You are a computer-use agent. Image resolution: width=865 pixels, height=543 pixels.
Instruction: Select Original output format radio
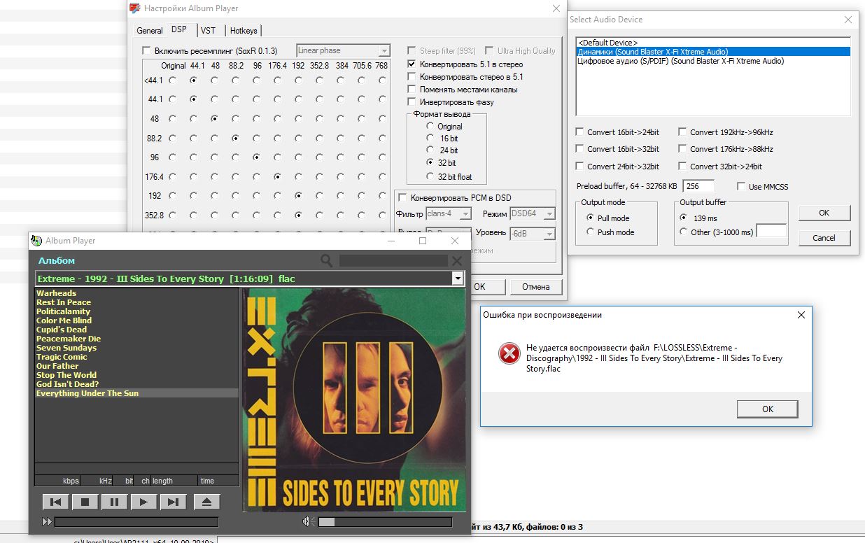pos(430,127)
